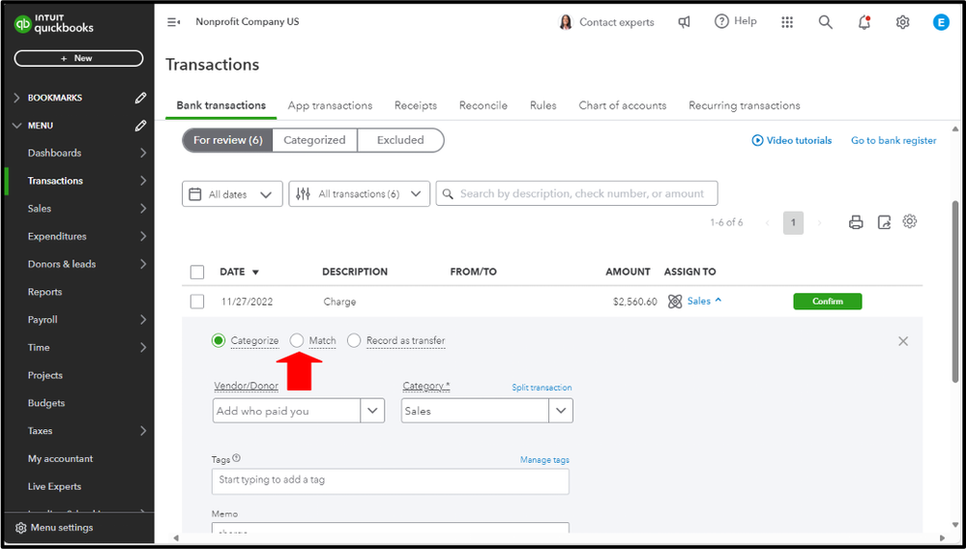Click the Split transaction link
This screenshot has height=549, width=966.
point(542,388)
